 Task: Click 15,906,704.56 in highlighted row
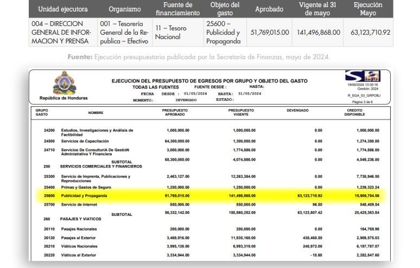367,196
